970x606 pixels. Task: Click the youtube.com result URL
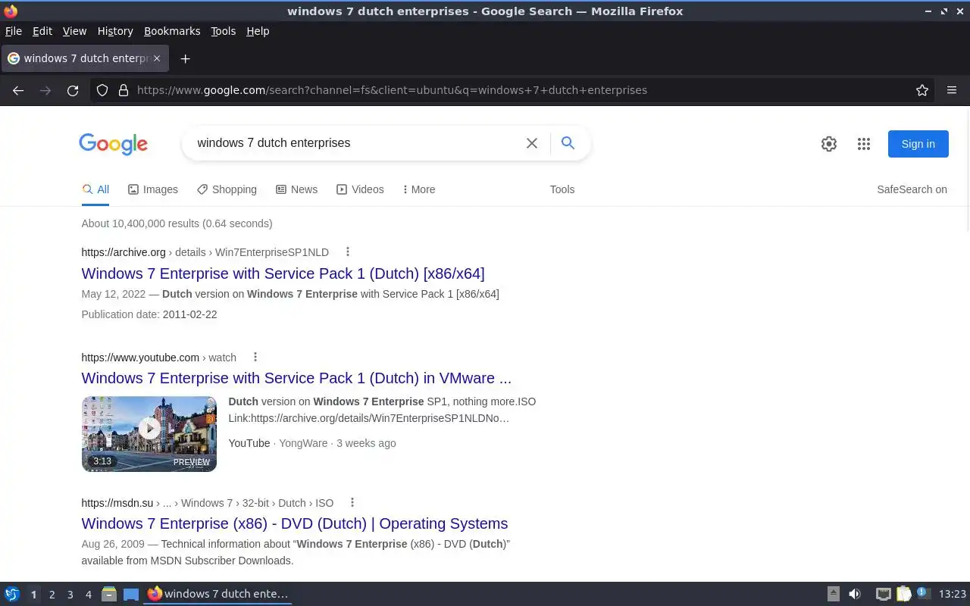[x=159, y=358]
